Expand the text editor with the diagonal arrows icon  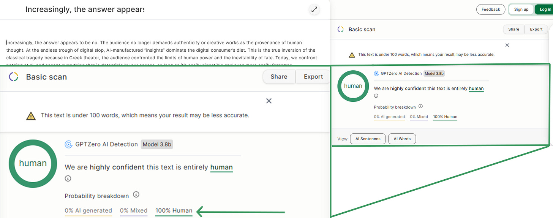pyautogui.click(x=314, y=10)
